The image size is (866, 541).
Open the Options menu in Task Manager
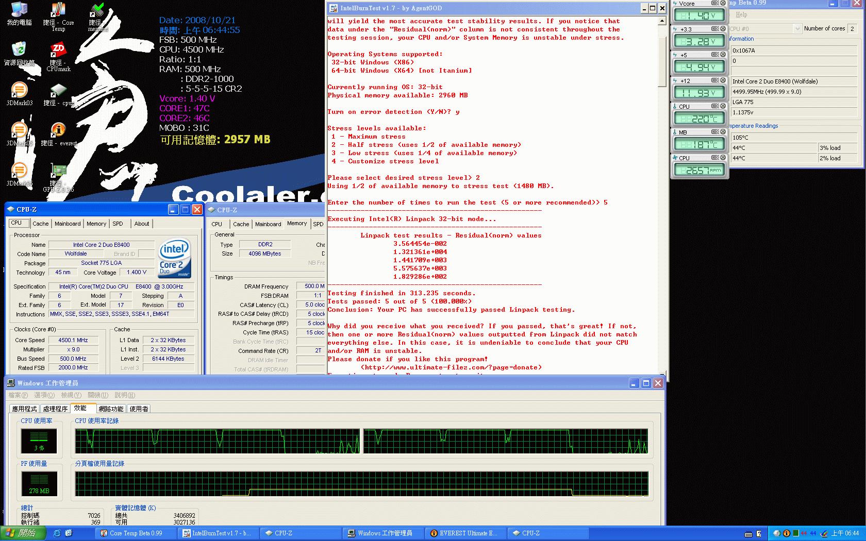[x=44, y=395]
